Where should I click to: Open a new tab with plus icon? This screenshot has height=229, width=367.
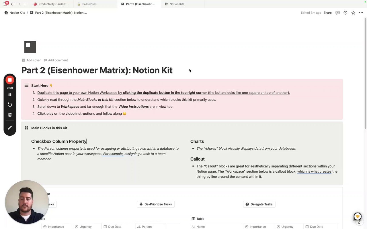[25, 4]
